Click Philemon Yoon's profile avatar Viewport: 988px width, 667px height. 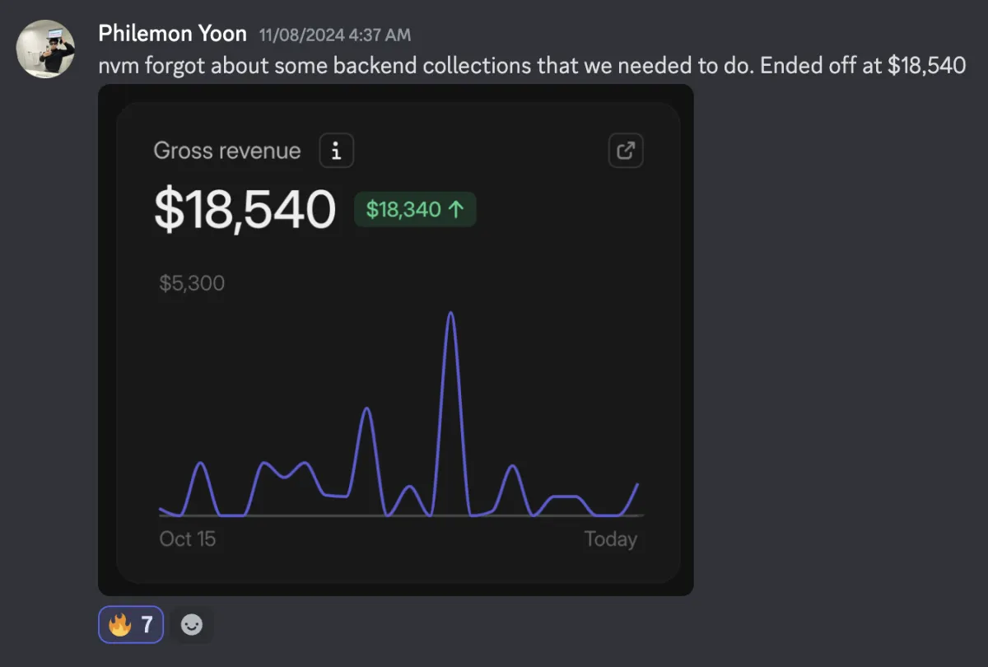46,49
